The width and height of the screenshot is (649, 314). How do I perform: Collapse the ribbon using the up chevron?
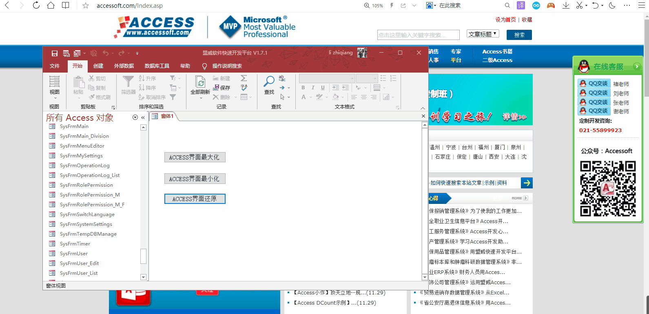click(x=423, y=108)
